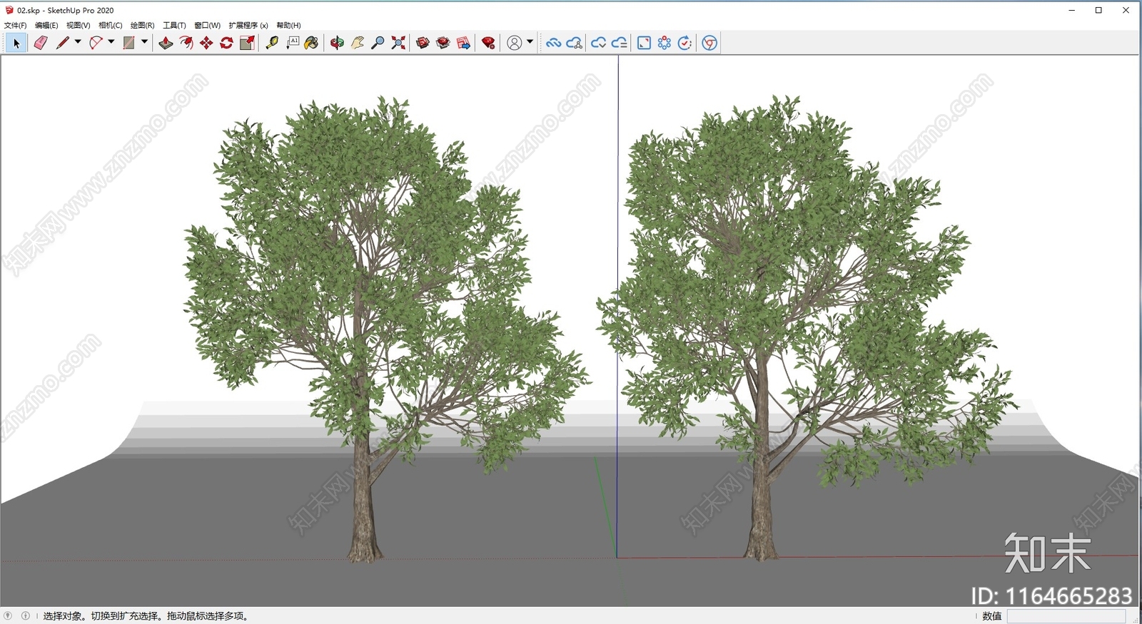Click the cloud with list lines icon
This screenshot has width=1142, height=624.
click(x=620, y=44)
